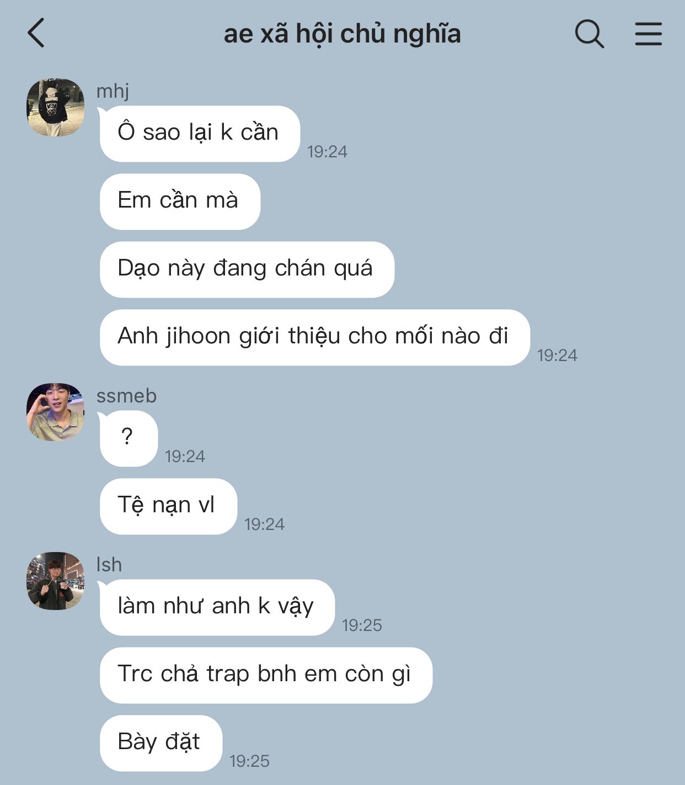Screen dimensions: 685x785
Task: Go back using the left arrow
Action: click(x=36, y=33)
